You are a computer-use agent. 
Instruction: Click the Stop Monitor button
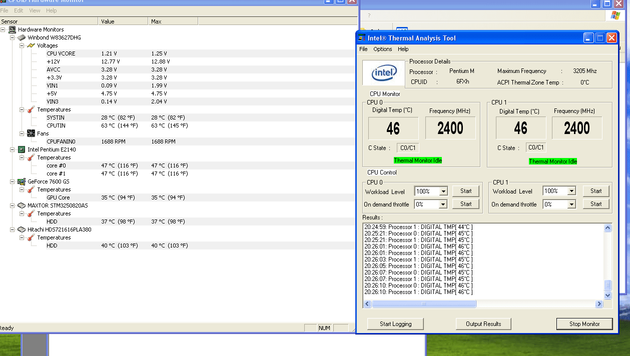pyautogui.click(x=584, y=324)
